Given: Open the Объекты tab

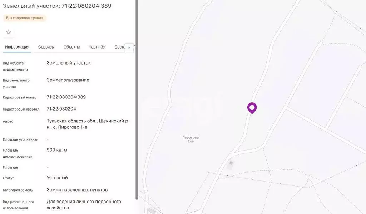Looking at the screenshot, I should pos(71,47).
